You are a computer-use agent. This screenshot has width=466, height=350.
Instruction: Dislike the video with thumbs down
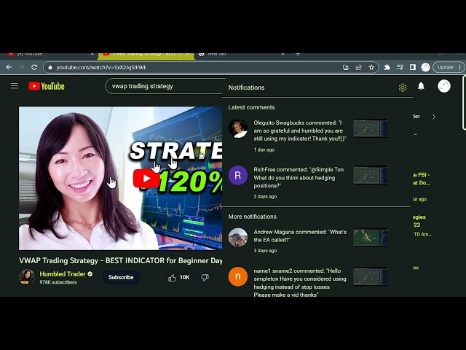point(205,278)
